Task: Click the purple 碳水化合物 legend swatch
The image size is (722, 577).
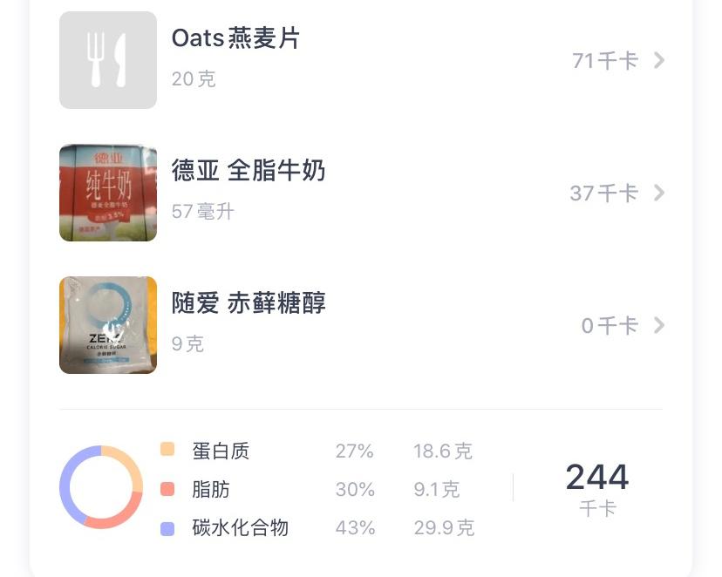Action: click(x=167, y=528)
